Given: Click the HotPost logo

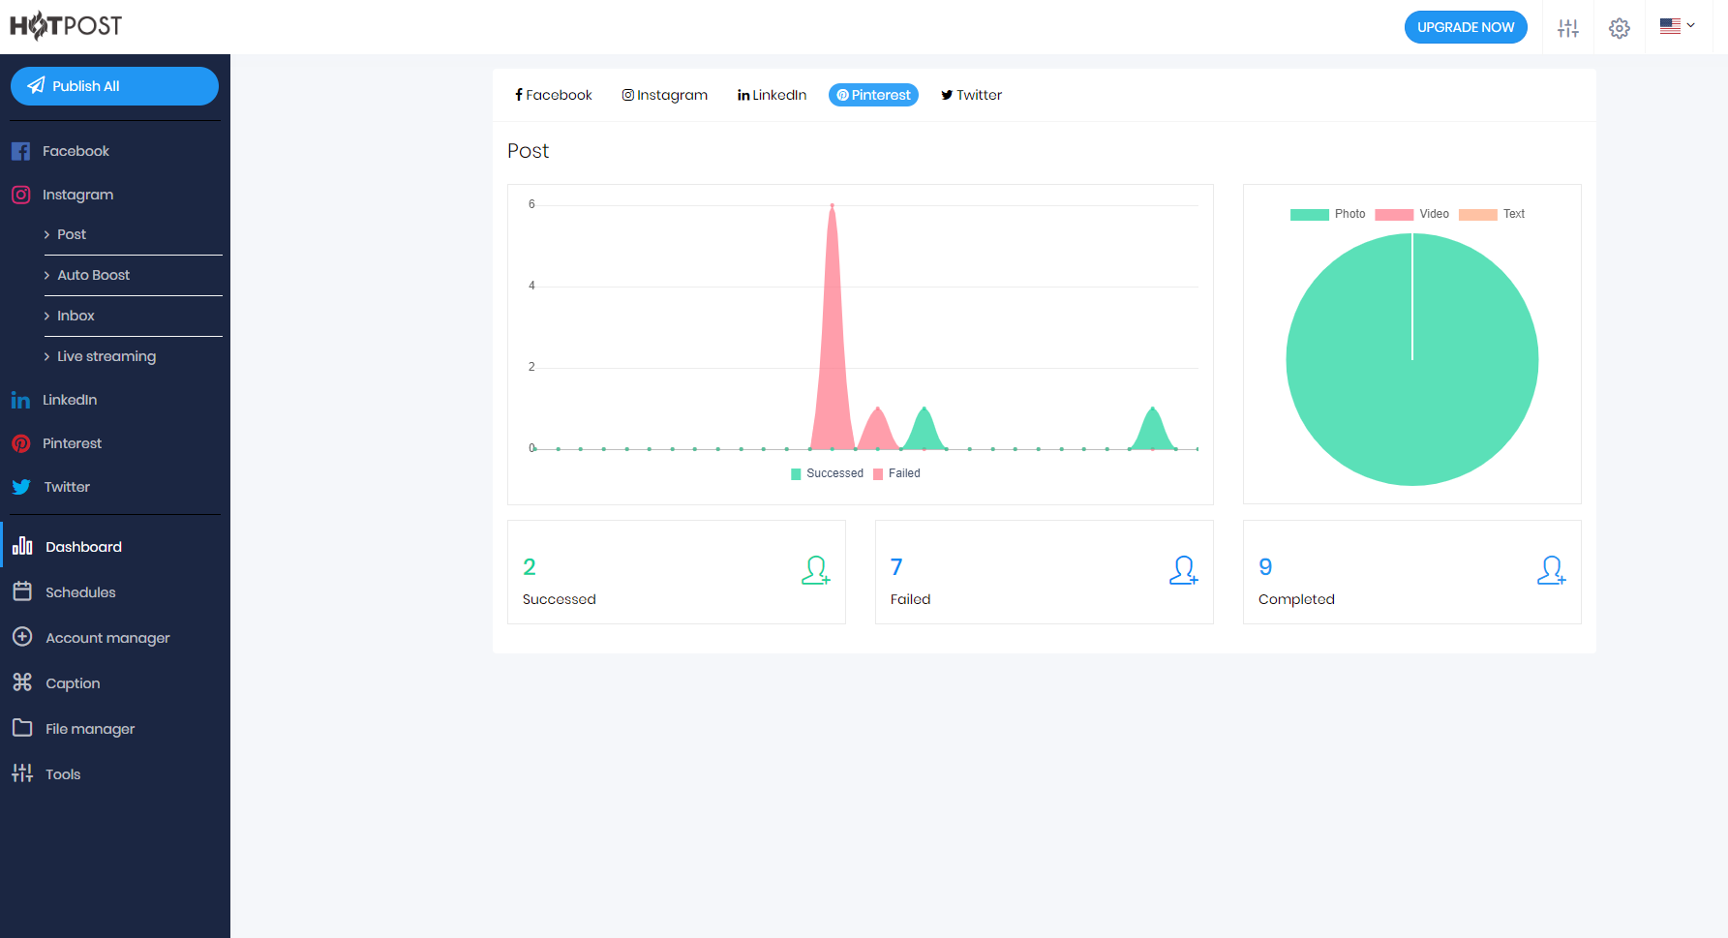Looking at the screenshot, I should click(66, 25).
